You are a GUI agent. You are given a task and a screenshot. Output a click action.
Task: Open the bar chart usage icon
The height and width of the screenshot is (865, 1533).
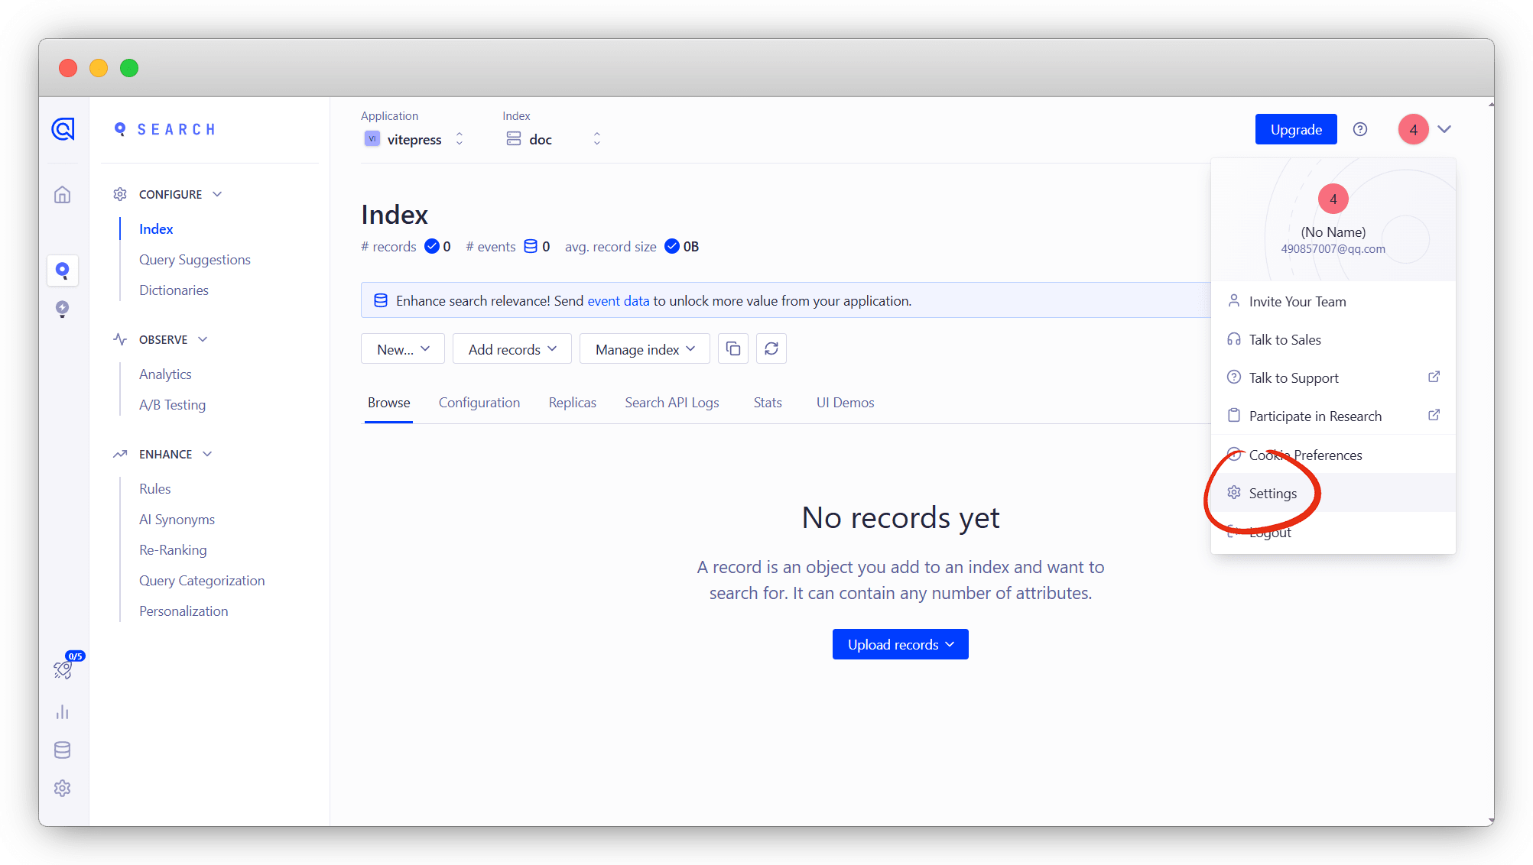63,712
